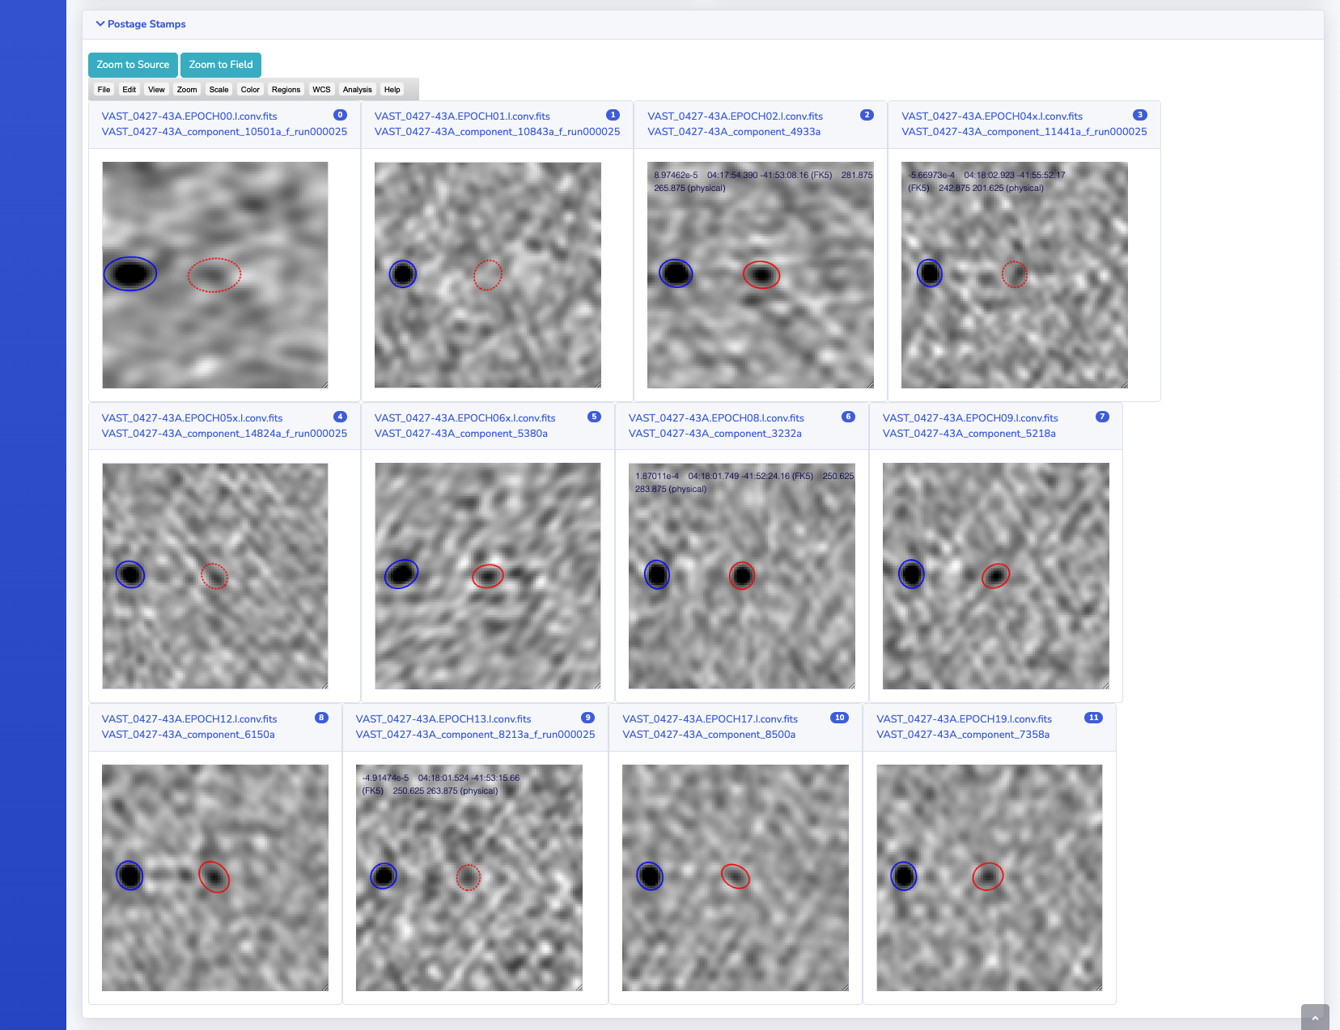Viewport: 1340px width, 1030px height.
Task: Open the View menu
Action: click(156, 90)
